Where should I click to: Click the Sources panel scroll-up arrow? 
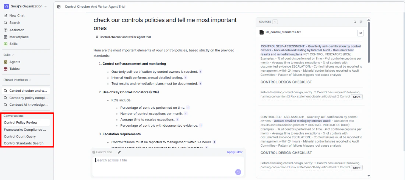(x=369, y=19)
